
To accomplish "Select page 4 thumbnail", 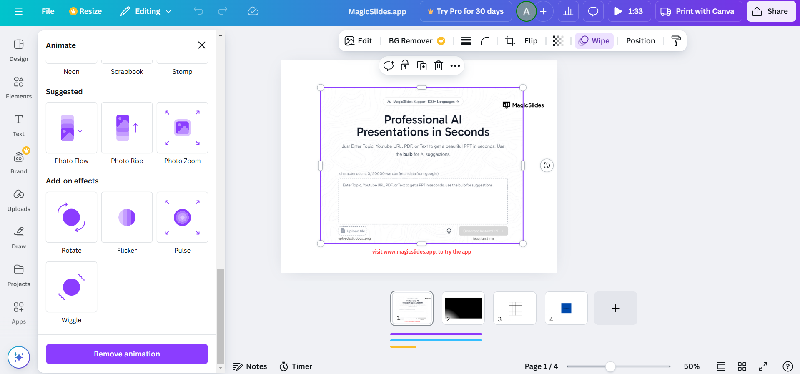I will pos(566,308).
